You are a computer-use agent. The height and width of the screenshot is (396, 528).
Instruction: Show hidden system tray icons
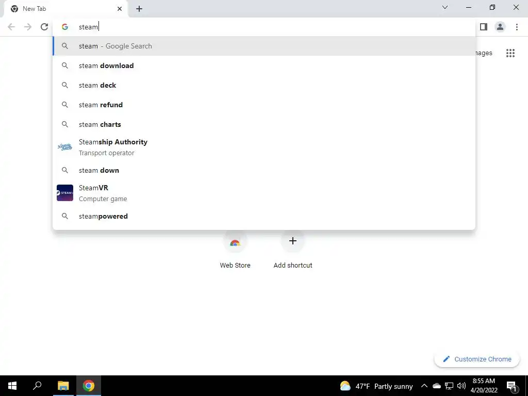[424, 386]
